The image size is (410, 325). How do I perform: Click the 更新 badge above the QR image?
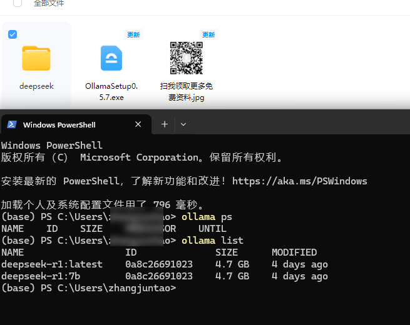[x=208, y=35]
